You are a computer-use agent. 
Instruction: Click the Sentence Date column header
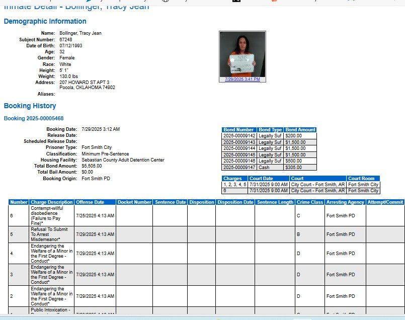point(170,202)
